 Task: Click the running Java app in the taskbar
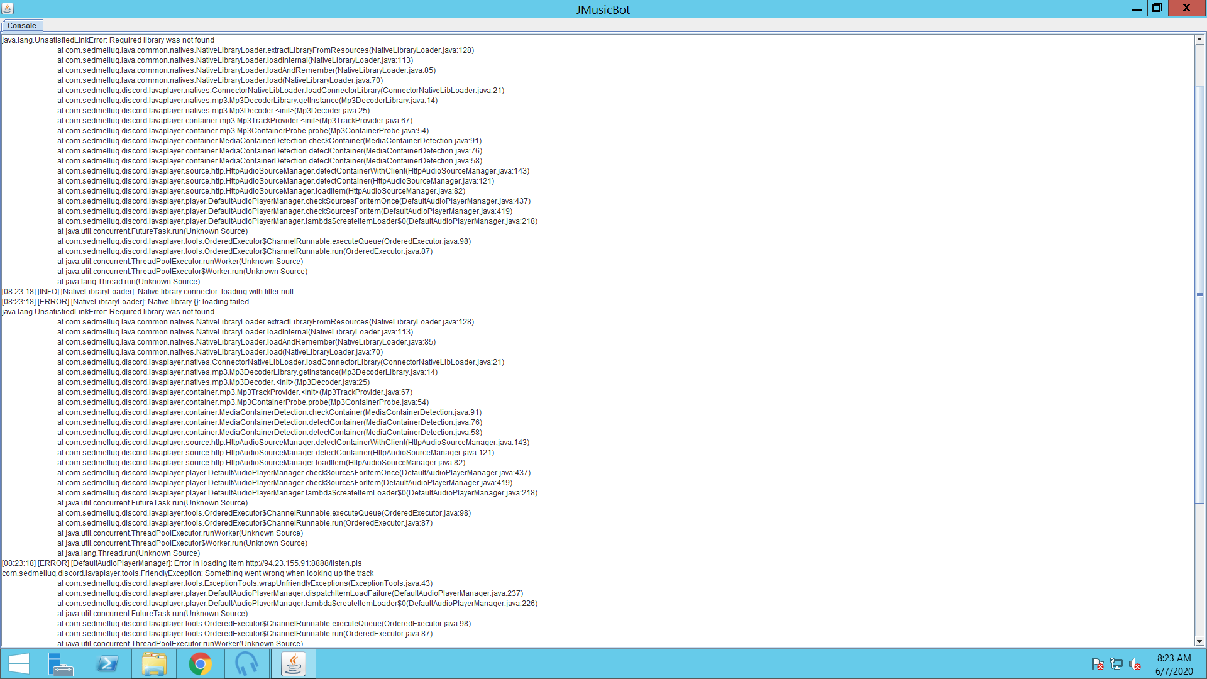point(294,663)
